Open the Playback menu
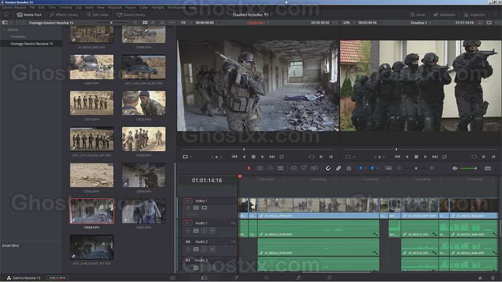The image size is (502, 282). 115,7
